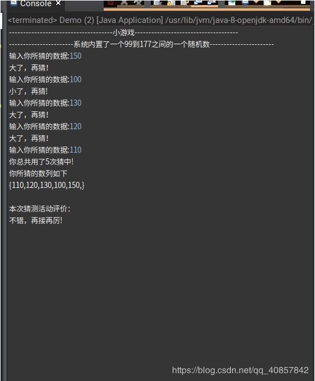
Task: Toggle Show Console When Standard Error Changes
Action: pyautogui.click(x=211, y=2)
